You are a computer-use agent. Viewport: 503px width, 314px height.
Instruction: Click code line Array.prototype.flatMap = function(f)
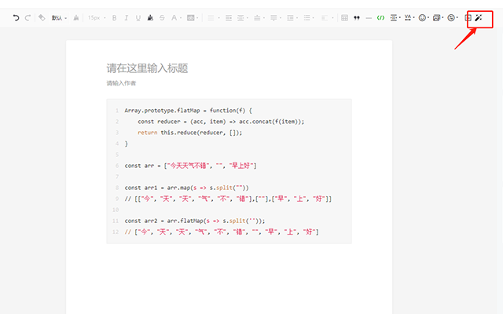(x=189, y=111)
